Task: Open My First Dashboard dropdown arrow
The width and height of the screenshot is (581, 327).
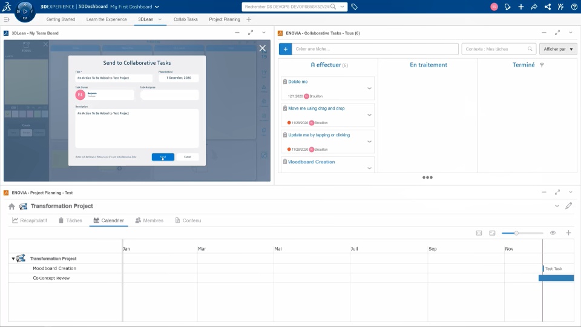Action: (157, 7)
